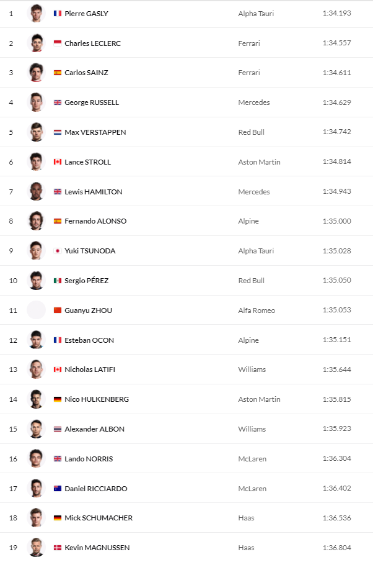Click the Alfa Romeo team name
This screenshot has height=562, width=373.
(257, 310)
